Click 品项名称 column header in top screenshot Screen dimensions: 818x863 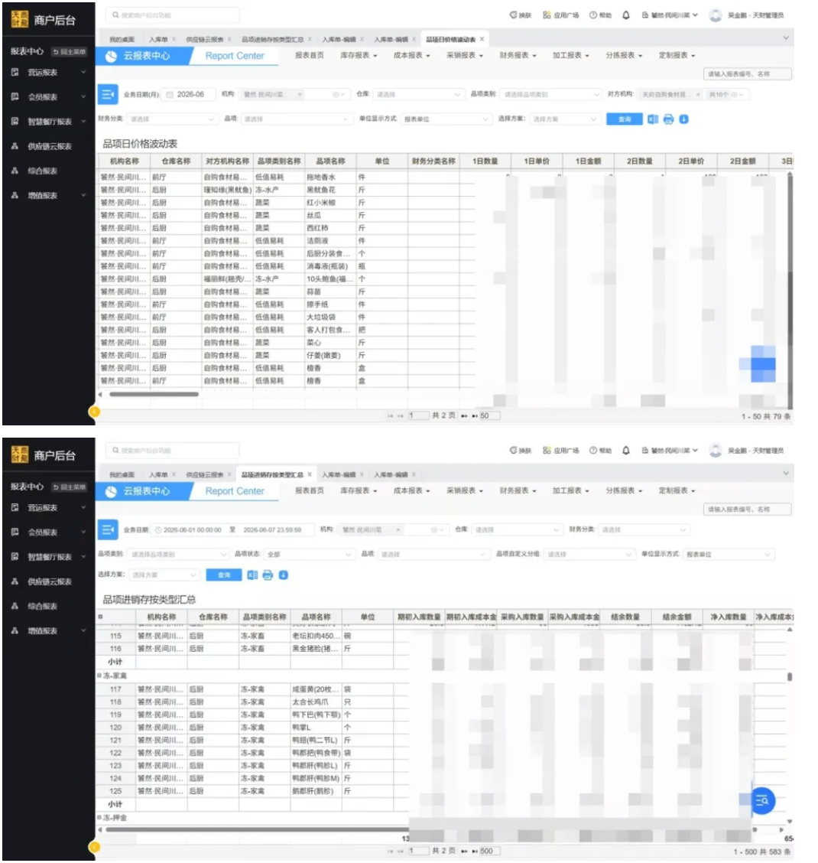coord(330,161)
